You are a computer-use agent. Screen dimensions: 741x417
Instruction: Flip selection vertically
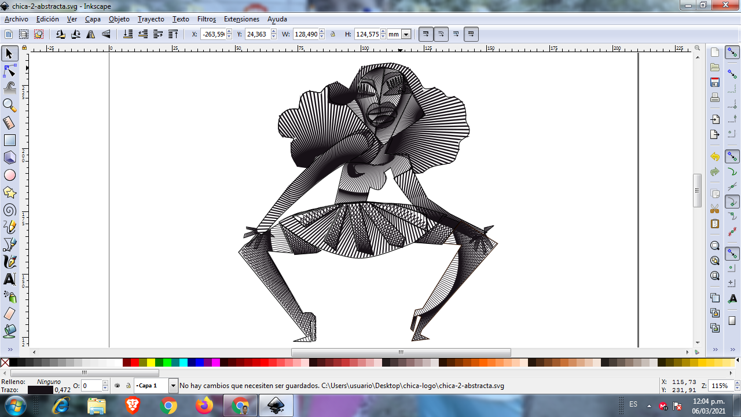(106, 34)
